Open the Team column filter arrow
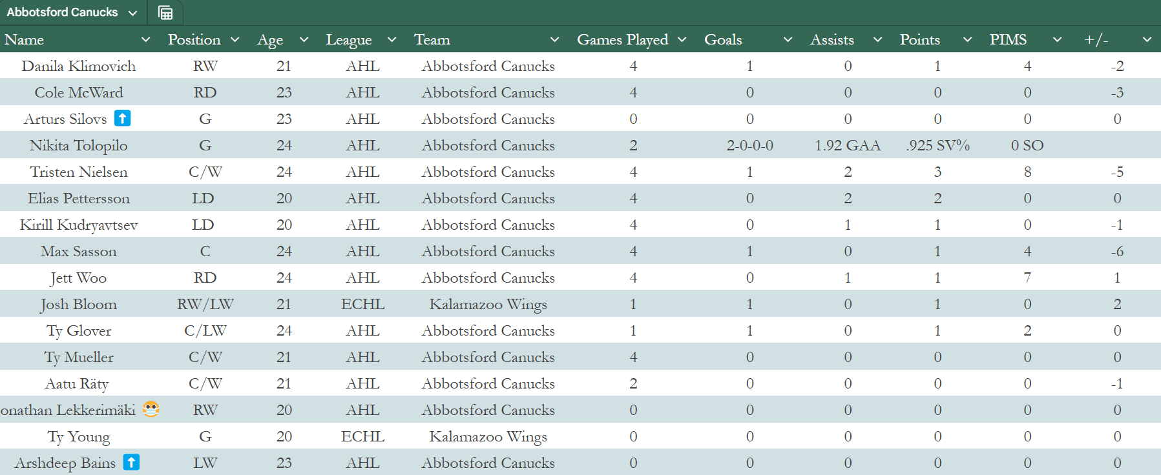 pyautogui.click(x=554, y=40)
